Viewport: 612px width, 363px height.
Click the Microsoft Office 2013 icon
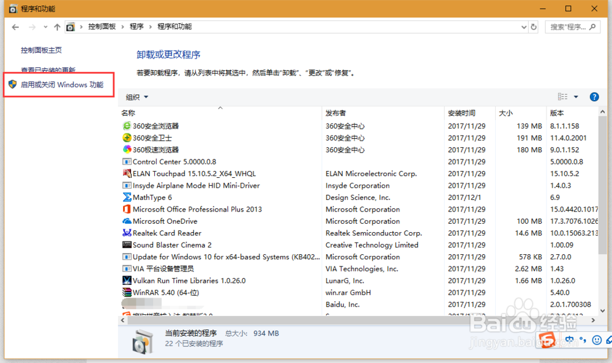coord(127,209)
